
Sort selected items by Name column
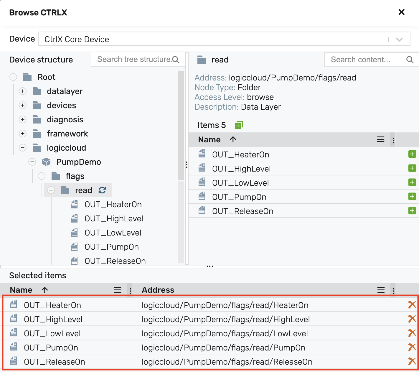(x=21, y=290)
